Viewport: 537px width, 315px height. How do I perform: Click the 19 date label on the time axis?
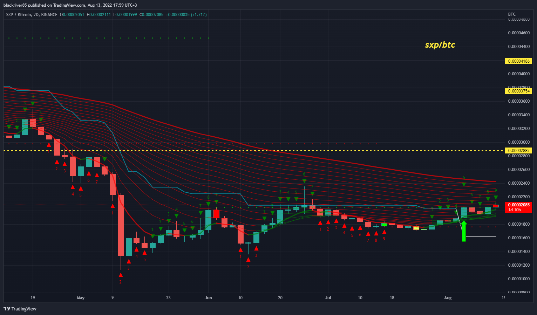coord(33,298)
